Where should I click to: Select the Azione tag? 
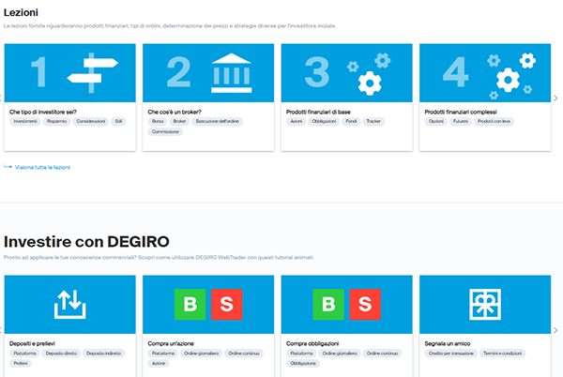click(x=159, y=363)
